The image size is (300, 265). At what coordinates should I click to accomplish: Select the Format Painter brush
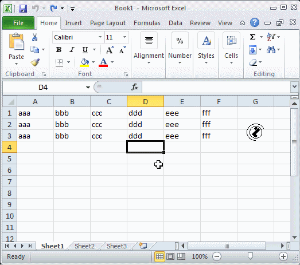35,62
